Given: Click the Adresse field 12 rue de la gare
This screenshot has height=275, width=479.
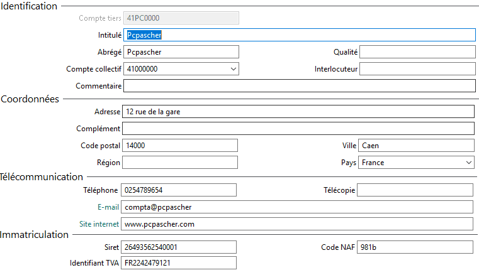Looking at the screenshot, I should tap(298, 112).
